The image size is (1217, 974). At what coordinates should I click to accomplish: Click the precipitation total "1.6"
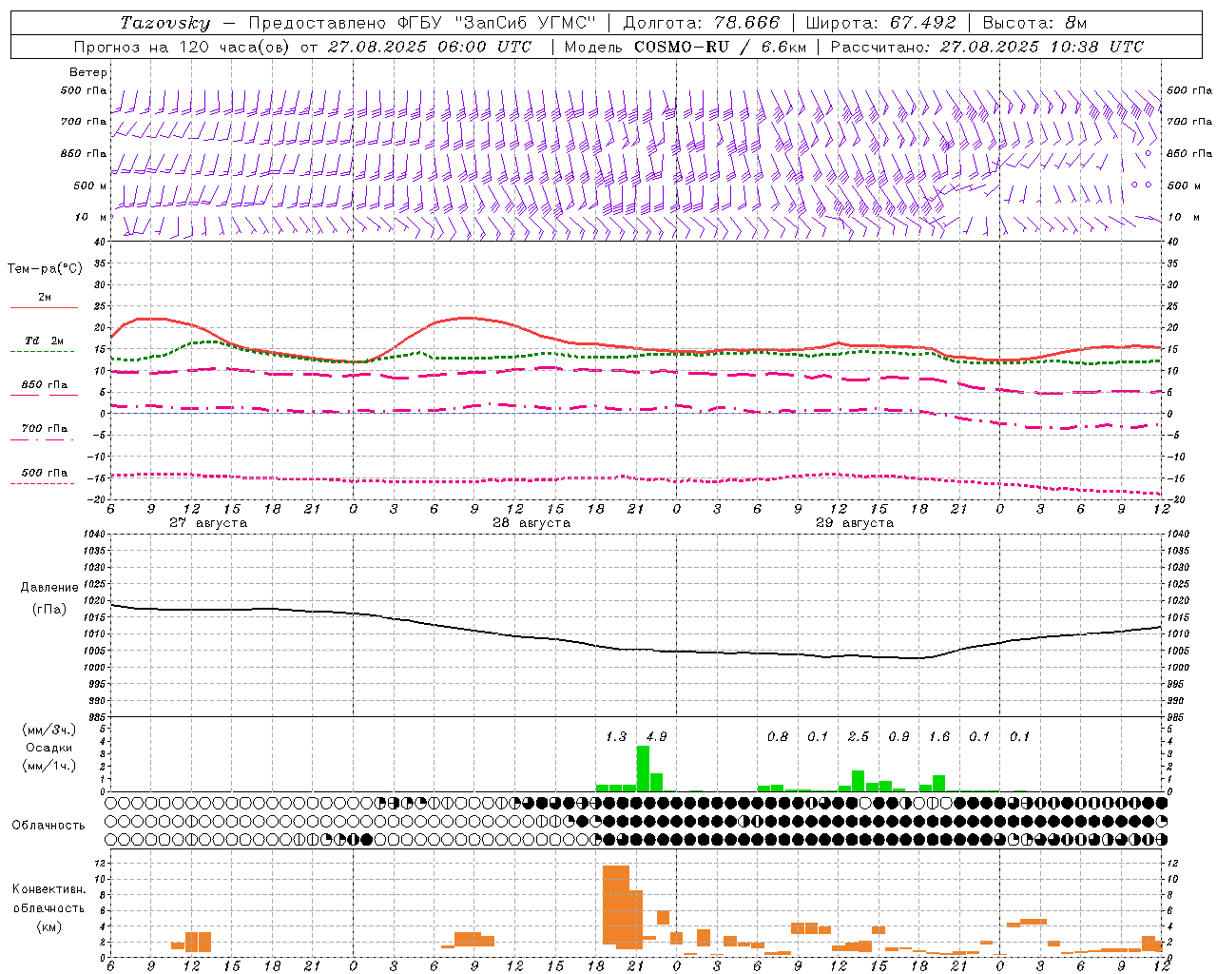(x=939, y=736)
